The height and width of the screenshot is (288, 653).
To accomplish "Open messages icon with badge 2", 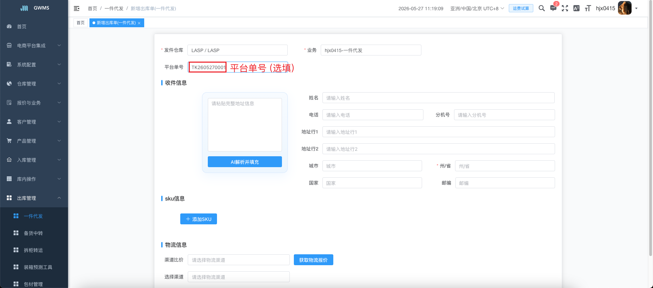I will point(553,8).
